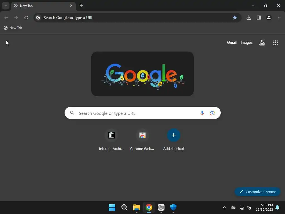Screen dimensions: 285x214
Task: Go forward with the forward arrow
Action: pyautogui.click(x=16, y=18)
